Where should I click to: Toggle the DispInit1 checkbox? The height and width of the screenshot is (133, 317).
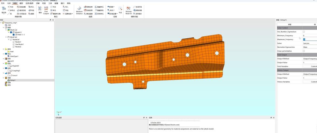[x=9, y=66]
